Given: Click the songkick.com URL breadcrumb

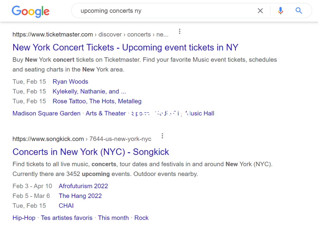Looking at the screenshot, I should click(x=82, y=139).
